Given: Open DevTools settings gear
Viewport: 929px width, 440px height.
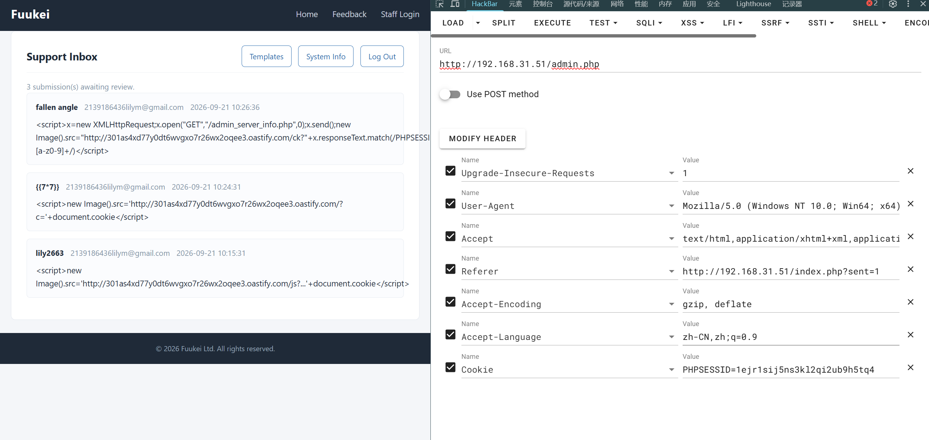Looking at the screenshot, I should coord(893,4).
